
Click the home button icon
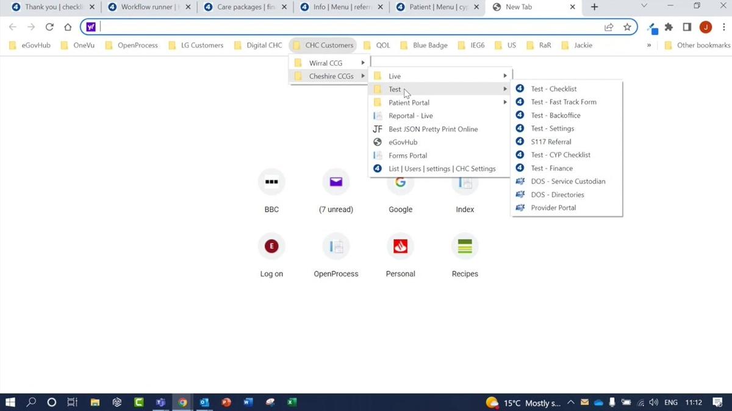68,27
